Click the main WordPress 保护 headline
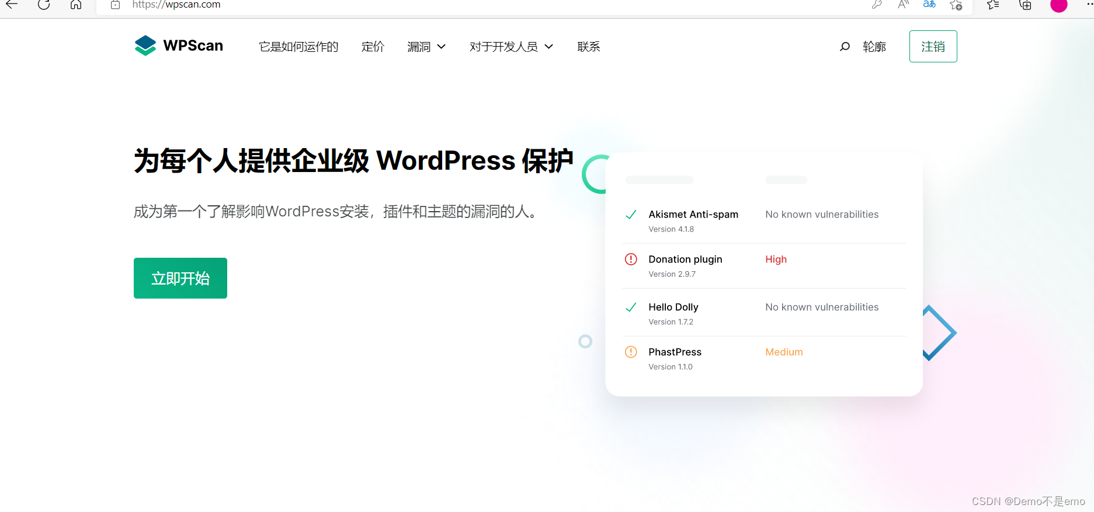The height and width of the screenshot is (512, 1094). pos(353,160)
